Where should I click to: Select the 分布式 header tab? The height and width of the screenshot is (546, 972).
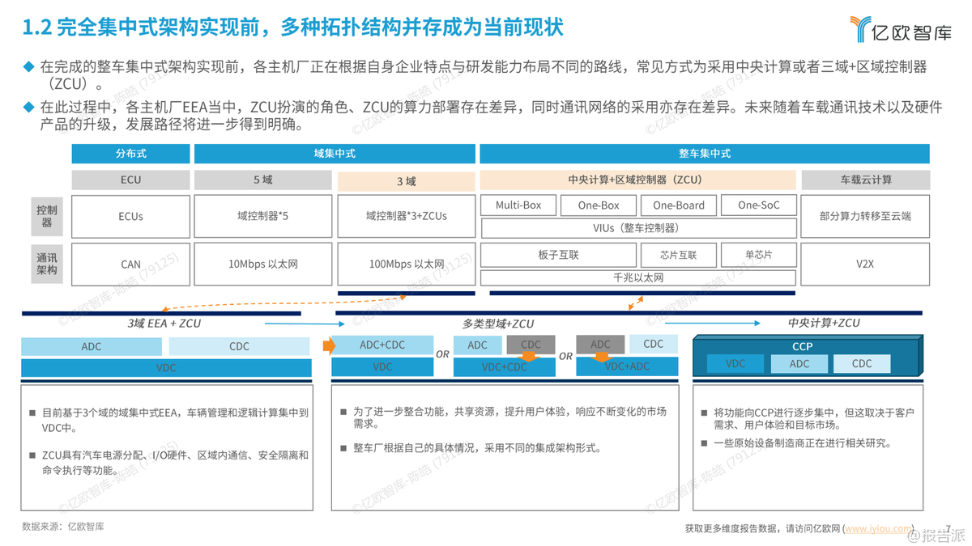[x=130, y=154]
